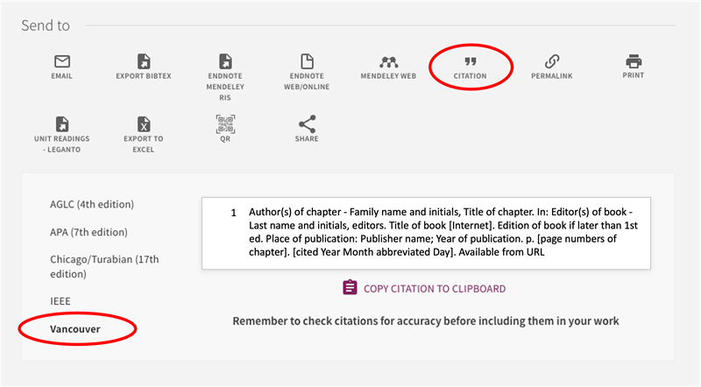
Task: Click the clipboard icon beside Copy Citation
Action: coord(350,288)
